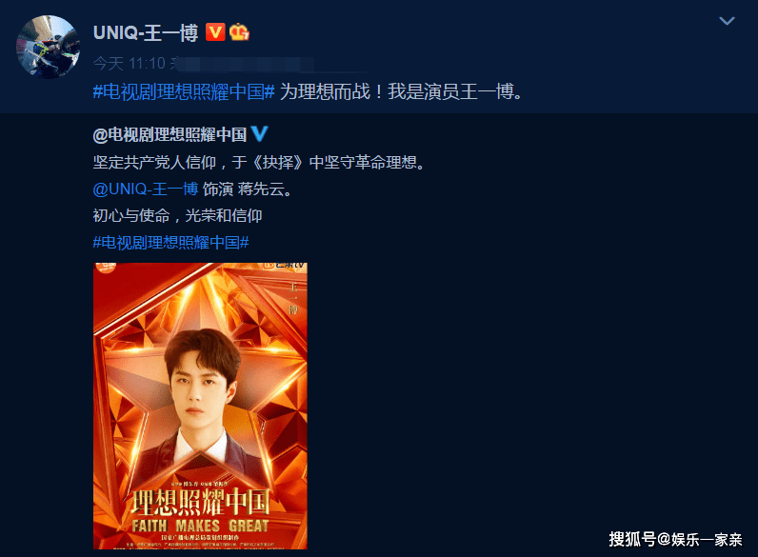Click the round logo at poster top-left
The width and height of the screenshot is (758, 557).
click(106, 267)
